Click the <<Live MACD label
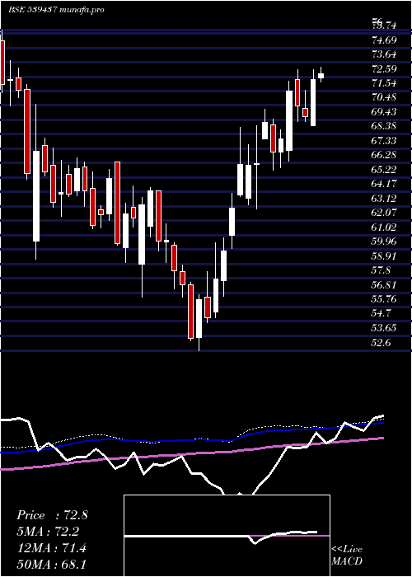 347,555
